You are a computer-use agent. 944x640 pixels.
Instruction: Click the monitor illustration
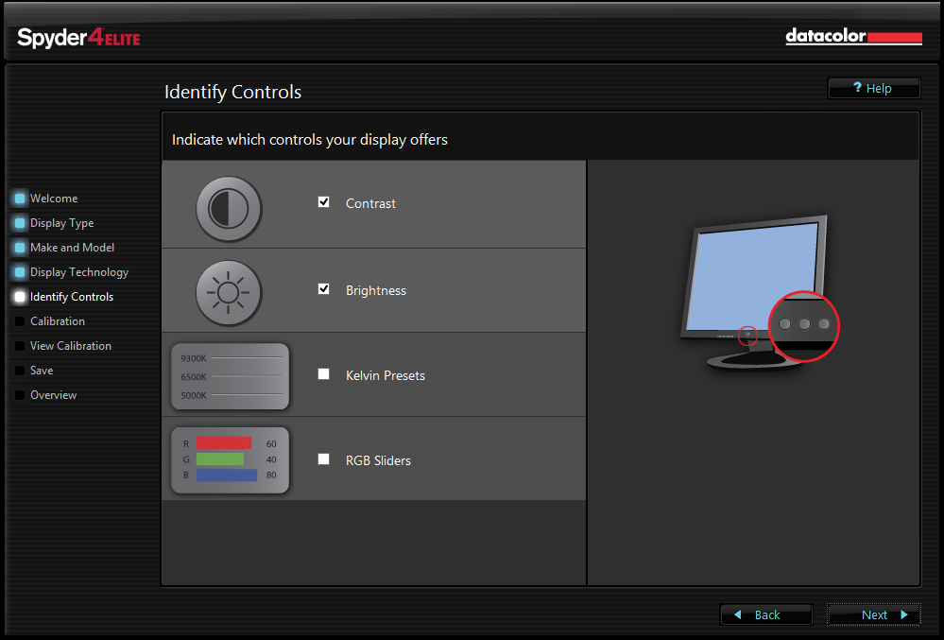(x=756, y=279)
